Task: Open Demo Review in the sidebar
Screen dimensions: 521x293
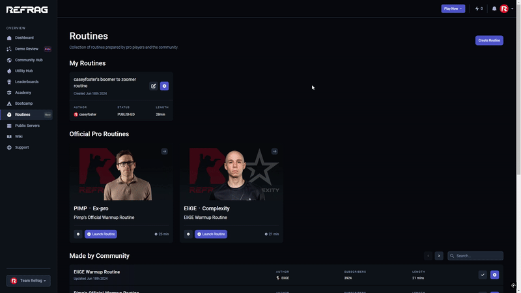Action: pos(26,49)
